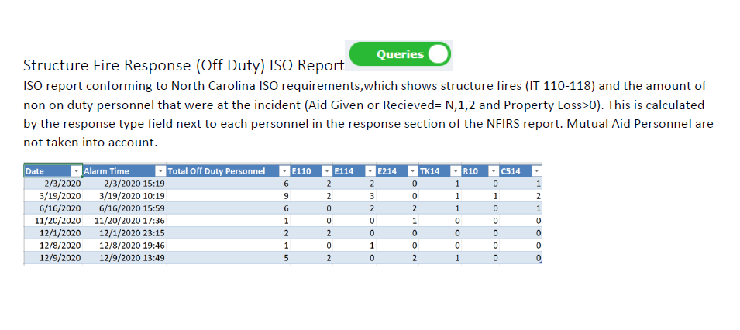Screen dimensions: 740x330
Task: Open the E214 column filter dropdown
Action: (x=413, y=171)
